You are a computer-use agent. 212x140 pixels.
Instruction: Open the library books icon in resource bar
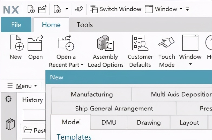[10, 124]
